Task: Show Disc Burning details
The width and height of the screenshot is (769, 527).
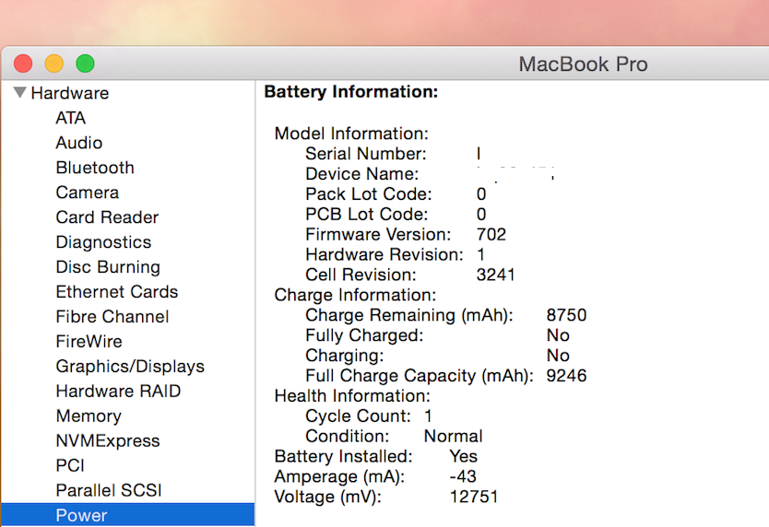Action: (108, 266)
